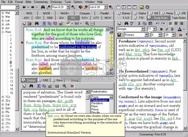Click the Bible pane zoom magnifier

[x=87, y=23]
